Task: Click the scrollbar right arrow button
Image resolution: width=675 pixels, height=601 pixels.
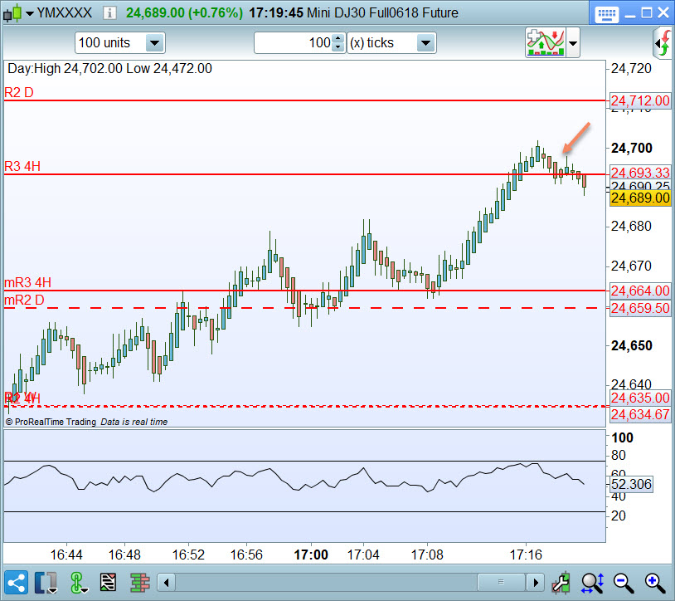Action: tap(535, 583)
